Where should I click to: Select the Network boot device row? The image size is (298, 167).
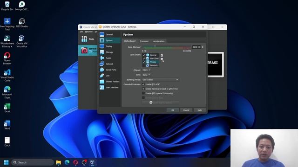(151, 65)
